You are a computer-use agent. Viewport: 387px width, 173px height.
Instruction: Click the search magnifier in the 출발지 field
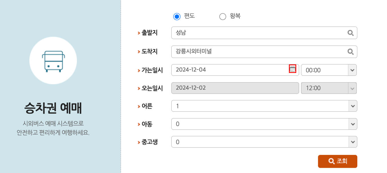click(351, 33)
